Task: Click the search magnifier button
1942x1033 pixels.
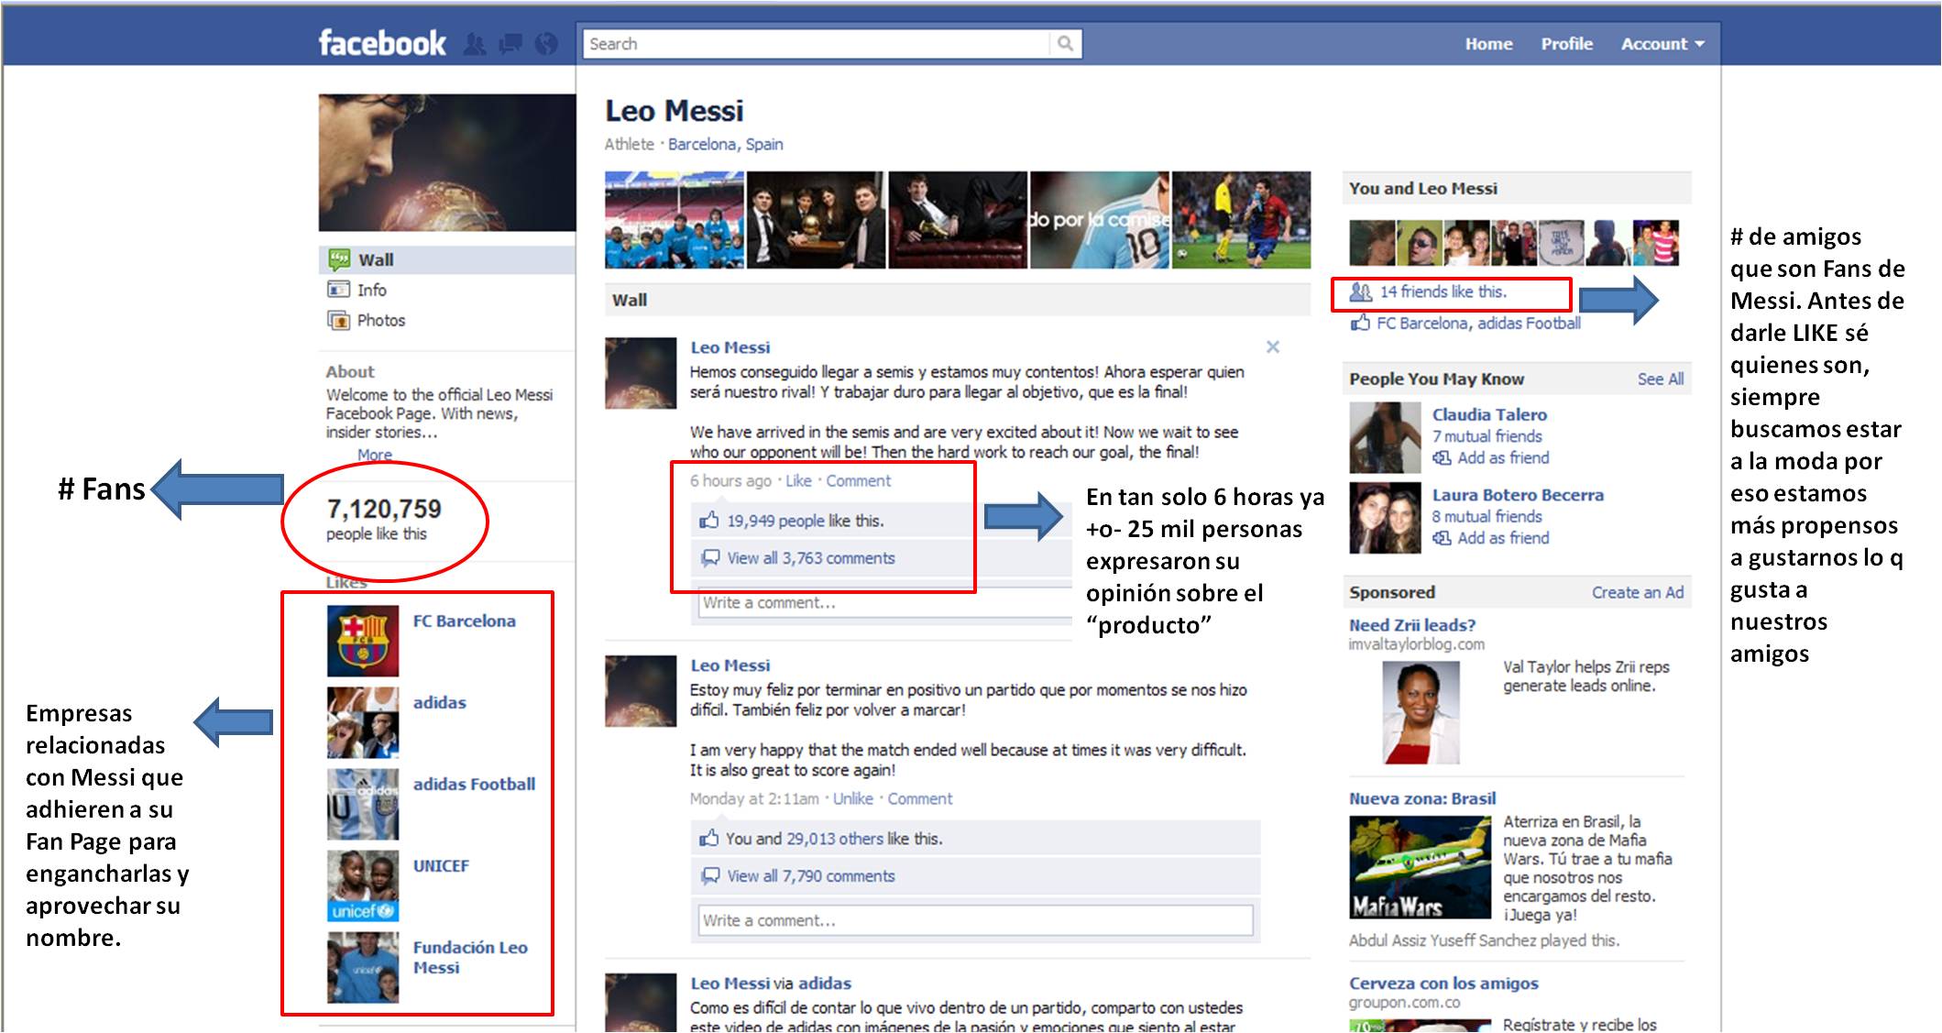Action: coord(1065,44)
